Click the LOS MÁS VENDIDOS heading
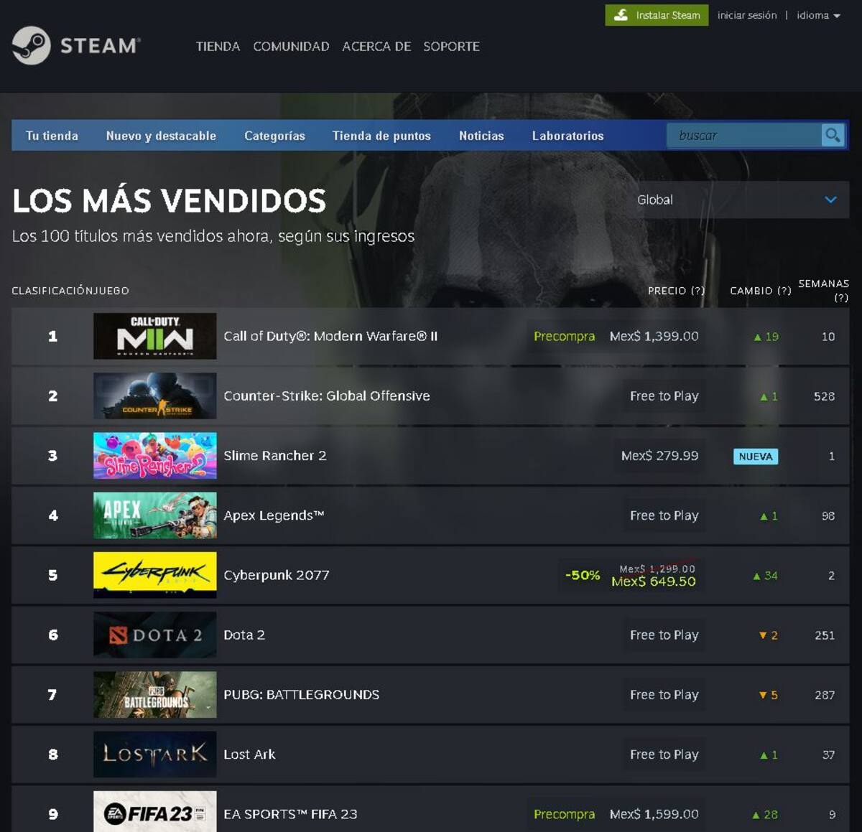Screen dimensions: 862x832 coord(169,200)
